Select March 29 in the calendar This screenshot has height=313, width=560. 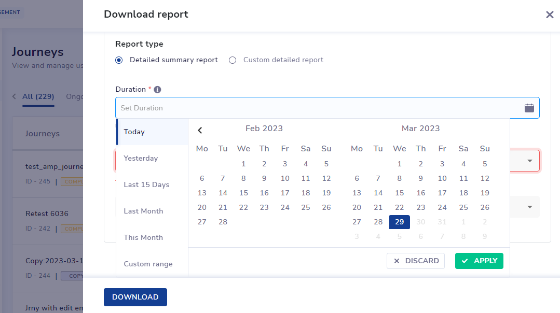[399, 222]
